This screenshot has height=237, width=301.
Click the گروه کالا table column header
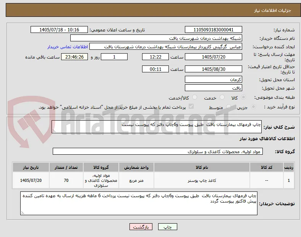[101, 167]
